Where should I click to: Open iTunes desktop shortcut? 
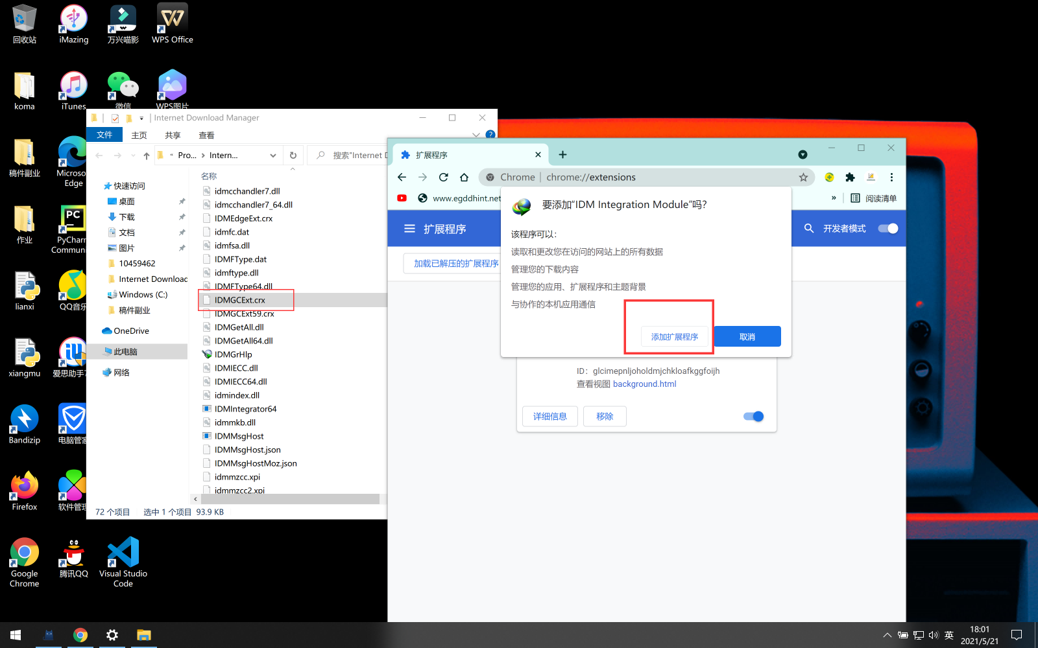(74, 91)
